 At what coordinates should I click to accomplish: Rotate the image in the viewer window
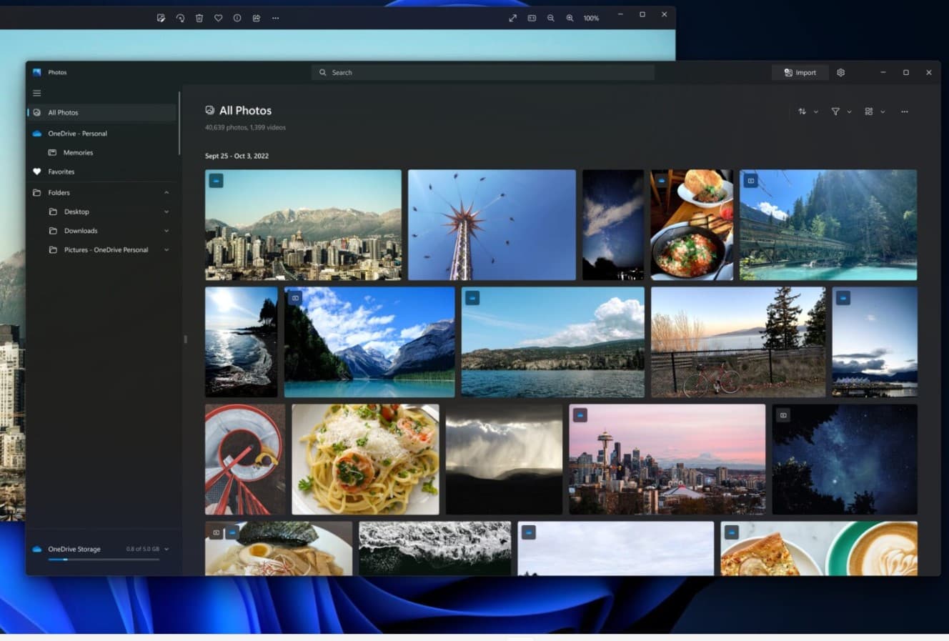[x=180, y=18]
